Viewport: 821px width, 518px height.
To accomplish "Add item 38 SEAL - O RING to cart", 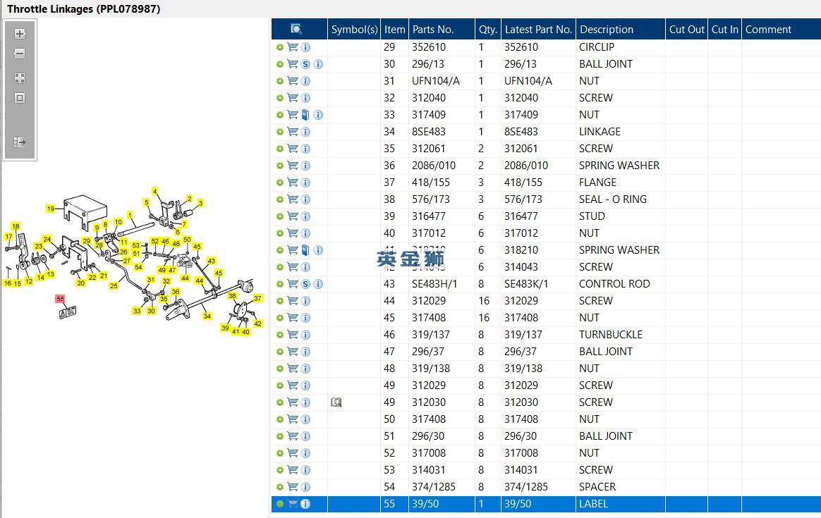I will 293,199.
